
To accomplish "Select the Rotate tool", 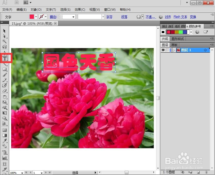I will click(x=5, y=97).
